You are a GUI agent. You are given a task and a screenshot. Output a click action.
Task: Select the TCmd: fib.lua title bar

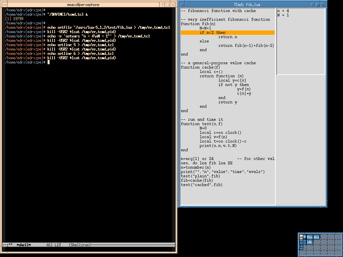pos(247,5)
